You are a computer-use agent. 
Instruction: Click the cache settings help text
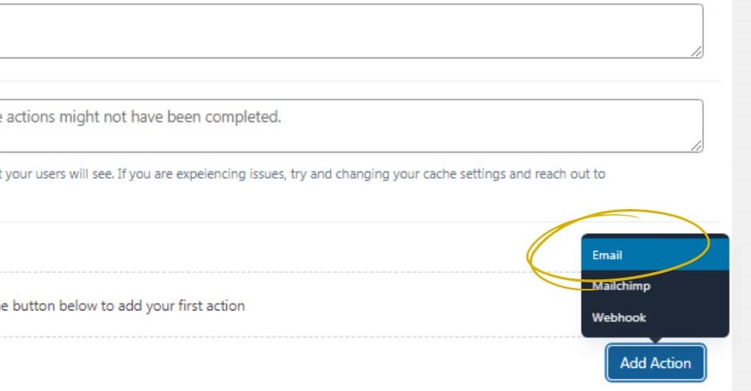[302, 174]
